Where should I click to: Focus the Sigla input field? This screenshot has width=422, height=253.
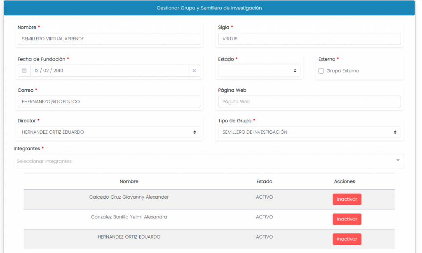point(309,39)
